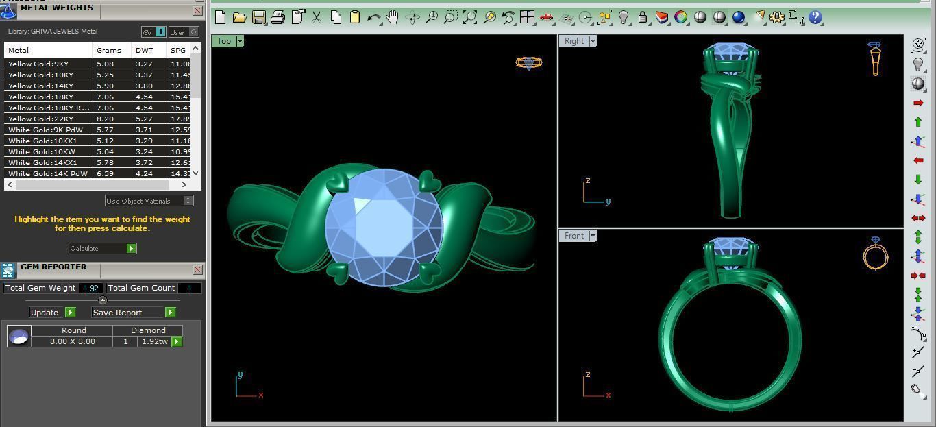
Task: Select the Yellow Gold:14KY row
Action: 98,86
